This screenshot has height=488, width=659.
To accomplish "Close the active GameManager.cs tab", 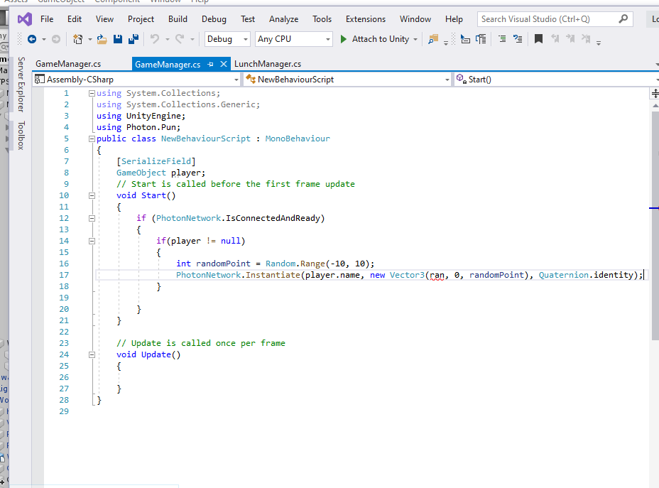I will (224, 64).
